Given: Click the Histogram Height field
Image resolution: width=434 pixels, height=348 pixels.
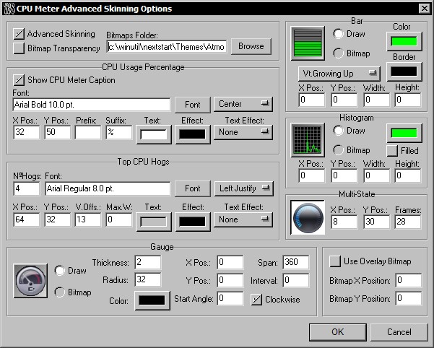Looking at the screenshot, I should click(x=408, y=175).
